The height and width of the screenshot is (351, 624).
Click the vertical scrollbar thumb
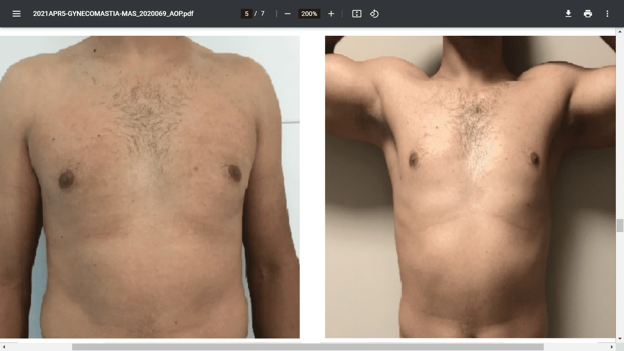(620, 226)
